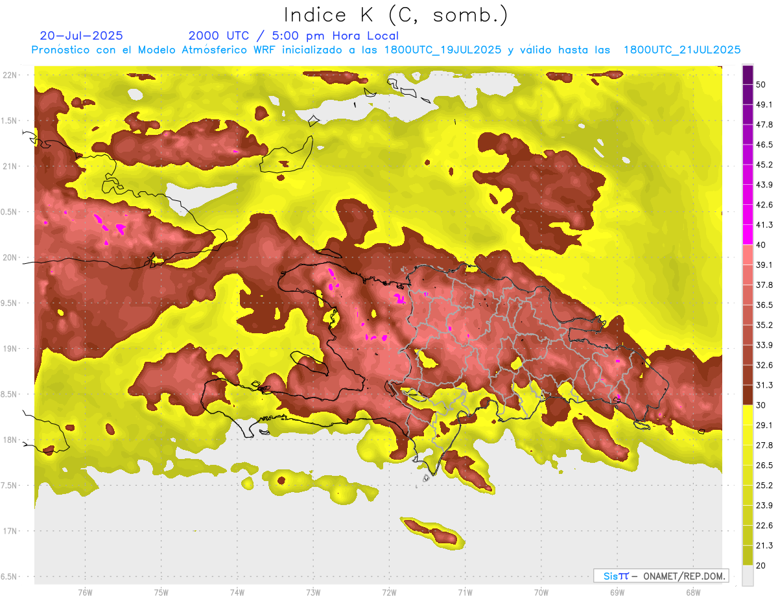Click the 22N latitude axis label

point(10,75)
